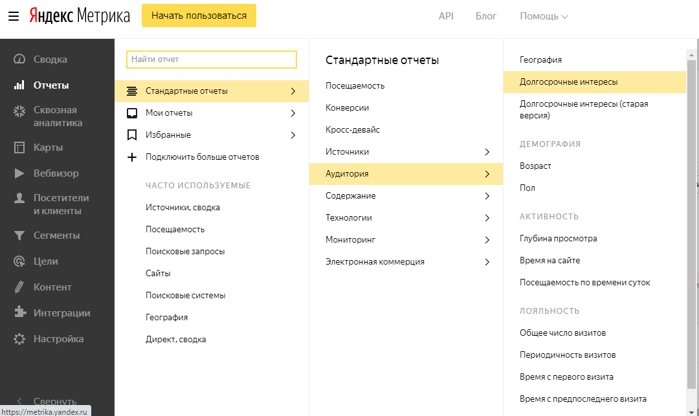699x416 pixels.
Task: Open Посещаемость standard report
Action: point(355,85)
